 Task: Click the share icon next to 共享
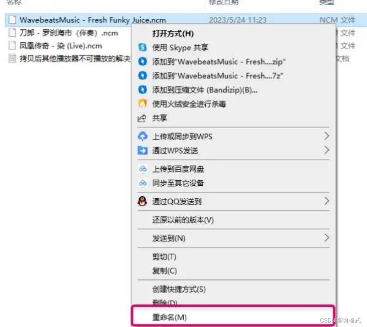(142, 118)
